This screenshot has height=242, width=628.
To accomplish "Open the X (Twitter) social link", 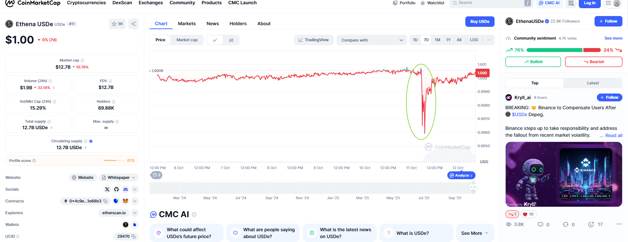I will point(107,189).
